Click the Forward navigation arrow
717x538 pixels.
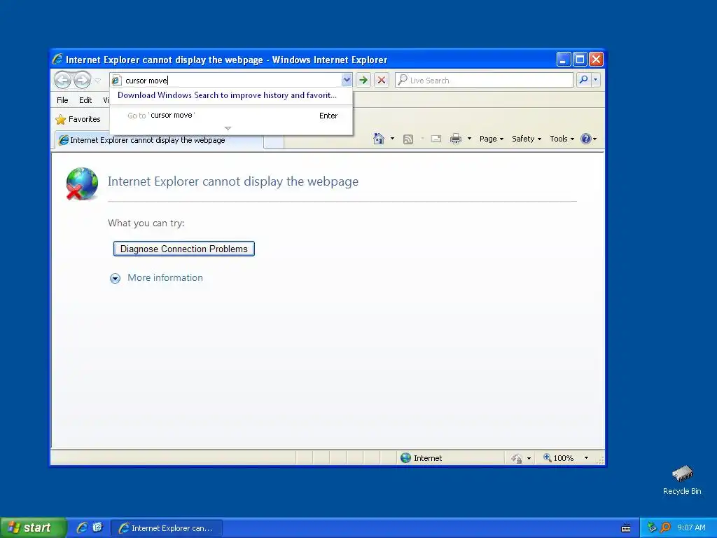[83, 80]
